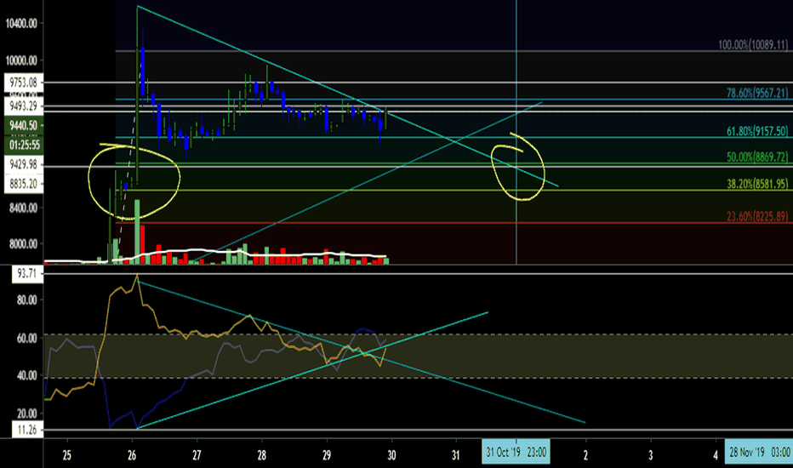Image resolution: width=793 pixels, height=468 pixels.
Task: Select the 28 Nov '19 03:00 time marker
Action: coord(759,452)
